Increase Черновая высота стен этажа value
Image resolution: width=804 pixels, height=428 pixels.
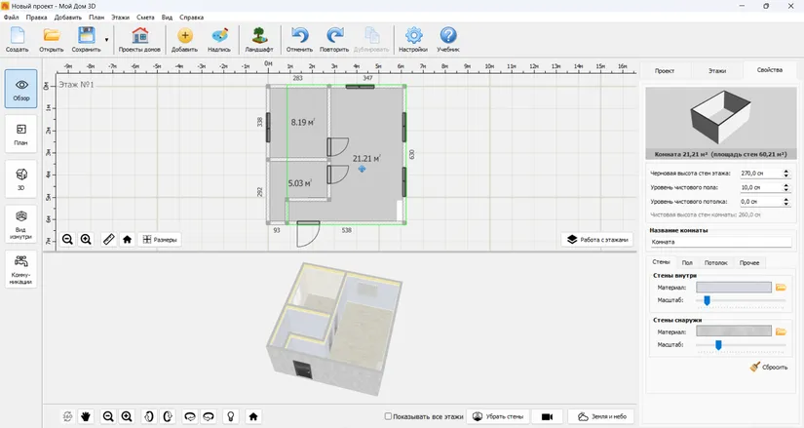tap(786, 172)
